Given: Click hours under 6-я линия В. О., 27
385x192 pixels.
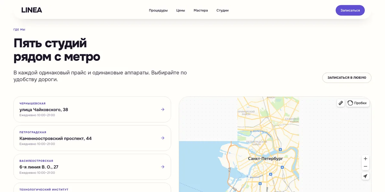Looking at the screenshot, I should tap(37, 173).
